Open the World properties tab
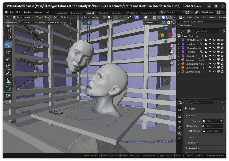229x161 pixels. click(x=180, y=138)
